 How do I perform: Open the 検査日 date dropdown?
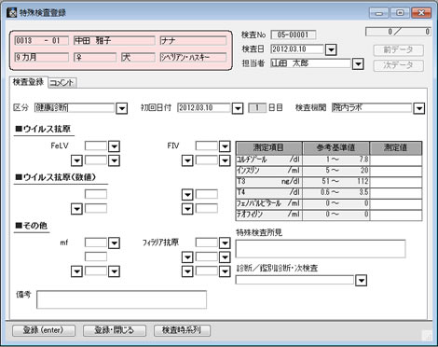coord(331,49)
